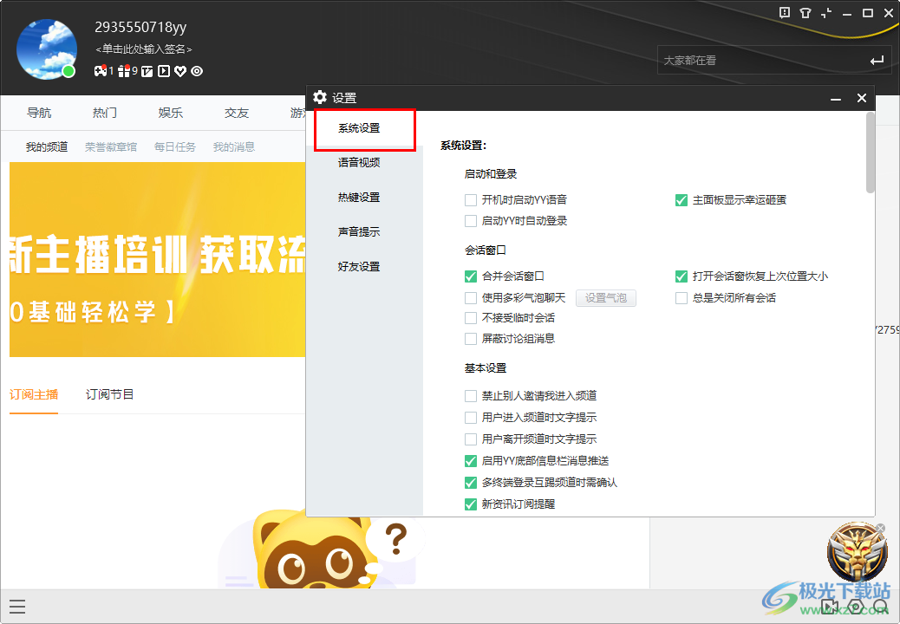Click the 设置气泡 button
The height and width of the screenshot is (624, 900).
click(605, 298)
